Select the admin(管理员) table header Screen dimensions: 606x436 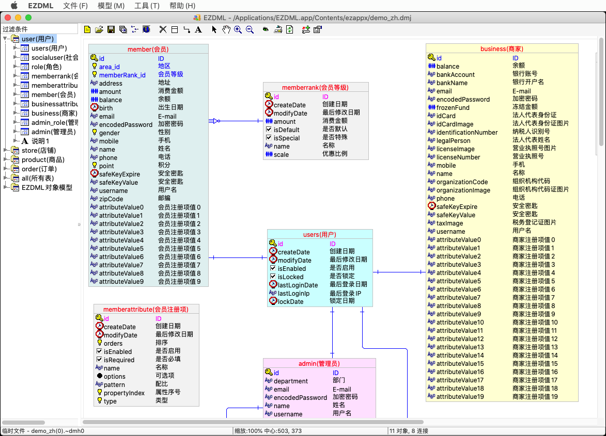(x=320, y=363)
